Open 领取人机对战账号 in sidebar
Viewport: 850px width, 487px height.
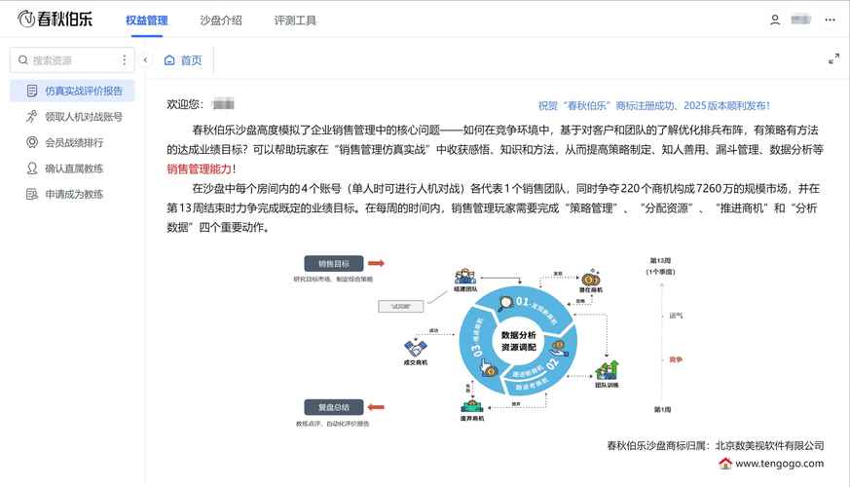tap(72, 117)
